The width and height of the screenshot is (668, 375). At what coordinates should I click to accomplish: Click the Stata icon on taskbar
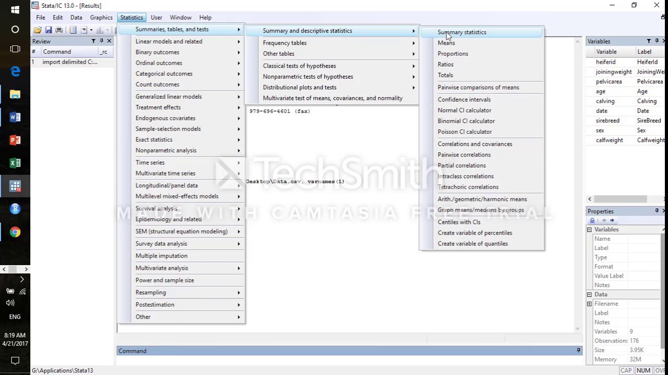coord(15,186)
